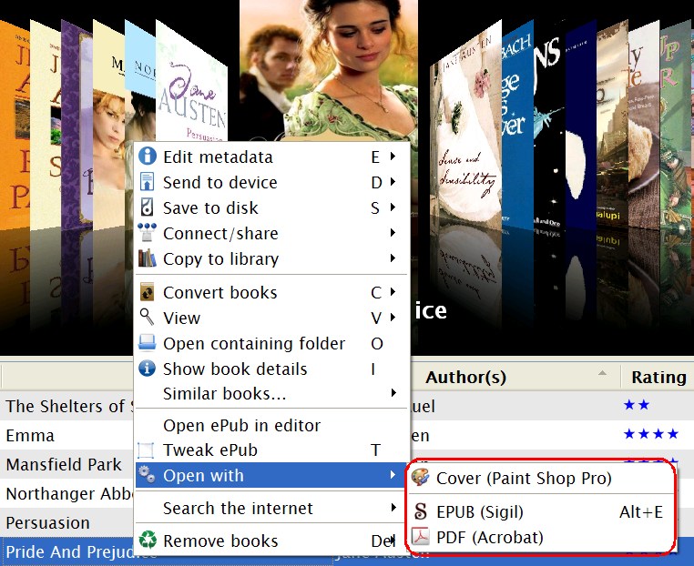The width and height of the screenshot is (694, 566).
Task: Click the Acrobat PDF icon
Action: tap(421, 537)
